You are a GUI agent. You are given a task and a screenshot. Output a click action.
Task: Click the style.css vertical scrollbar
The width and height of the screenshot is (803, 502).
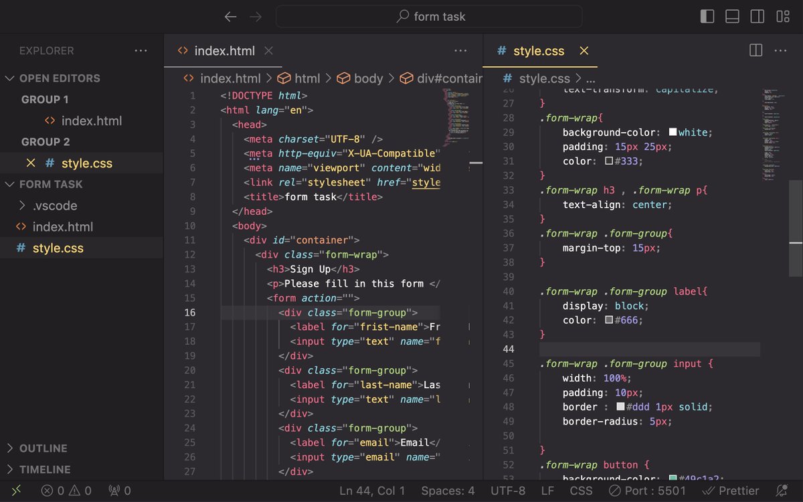(x=796, y=228)
